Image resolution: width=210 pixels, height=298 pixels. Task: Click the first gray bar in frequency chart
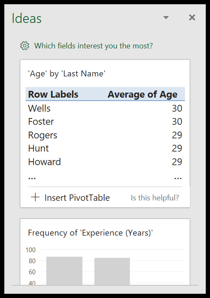click(x=64, y=271)
